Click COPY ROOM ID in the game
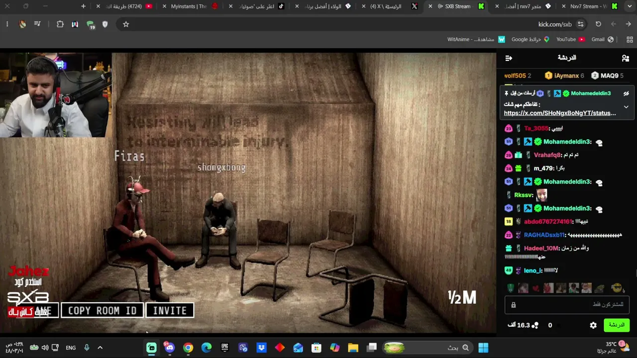This screenshot has width=637, height=358. [x=102, y=311]
